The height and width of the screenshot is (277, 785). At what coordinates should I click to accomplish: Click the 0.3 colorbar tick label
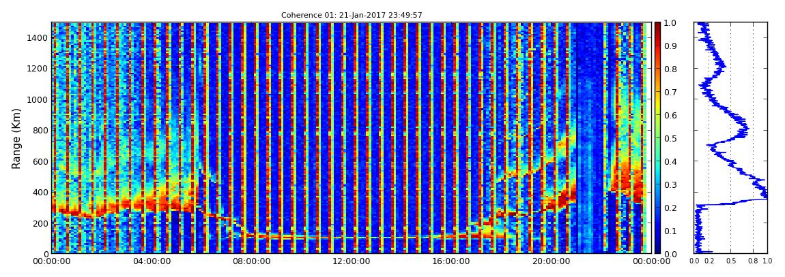[670, 184]
